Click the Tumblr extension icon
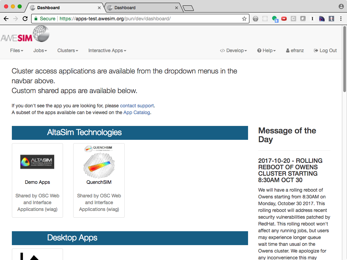Viewport: 347px width, 260px height. tap(331, 19)
